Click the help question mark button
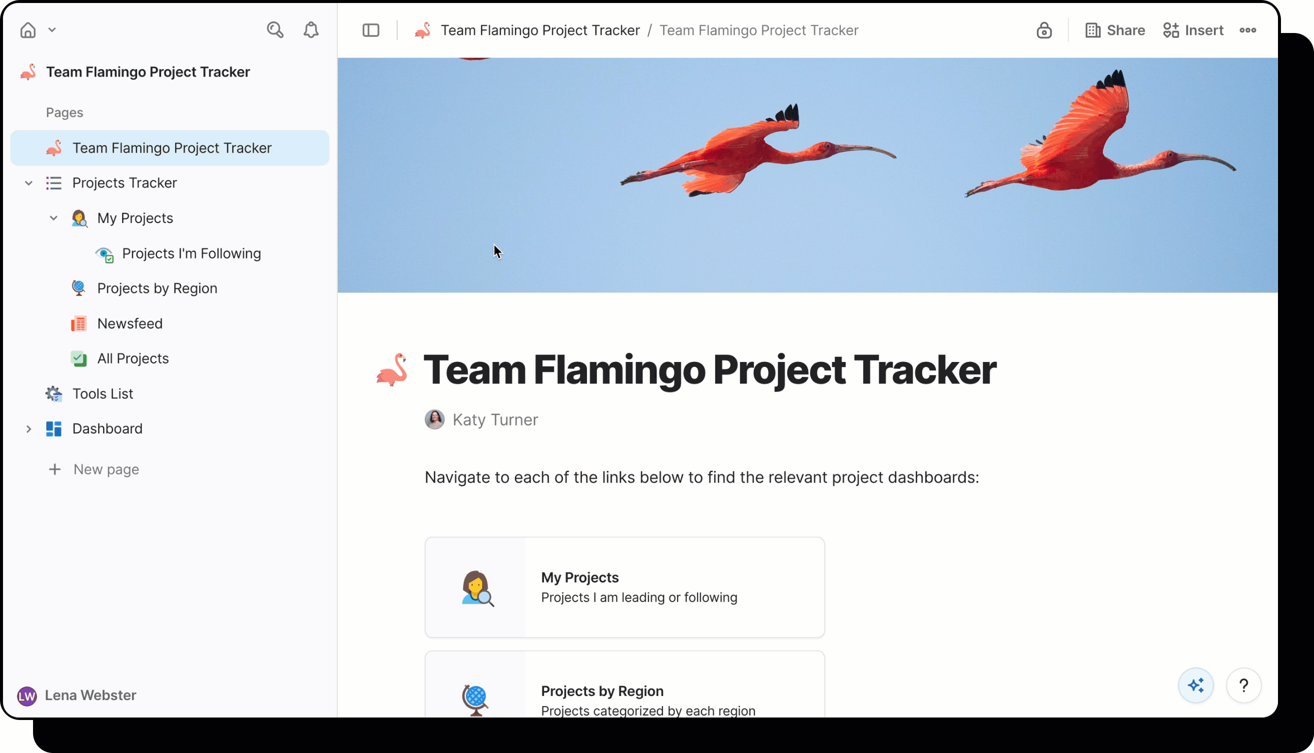1314x753 pixels. (x=1243, y=685)
